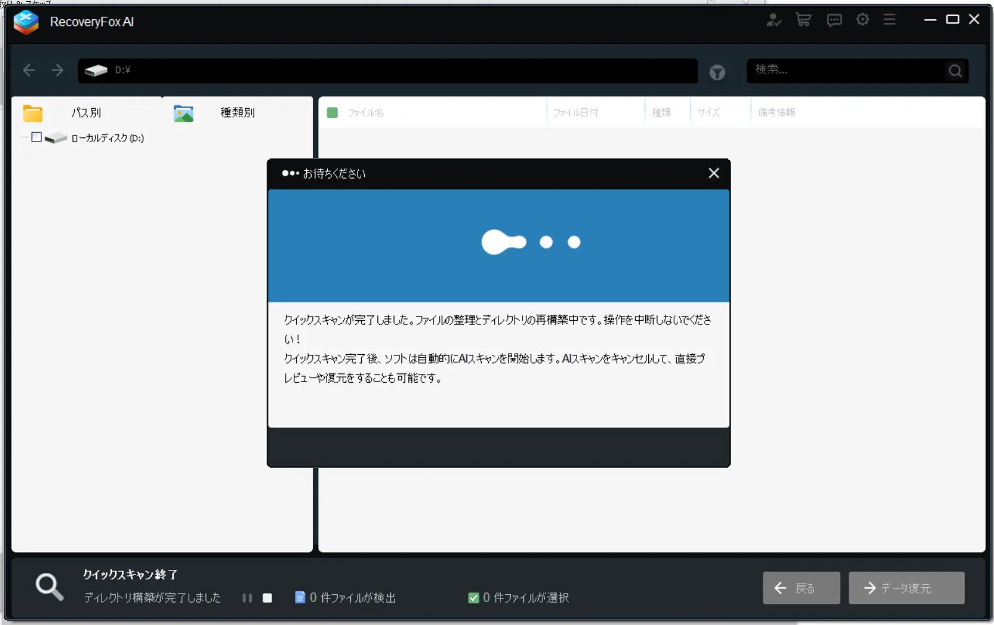The width and height of the screenshot is (994, 625).
Task: Select the ローカルディスク (D:) tree item
Action: [x=108, y=138]
